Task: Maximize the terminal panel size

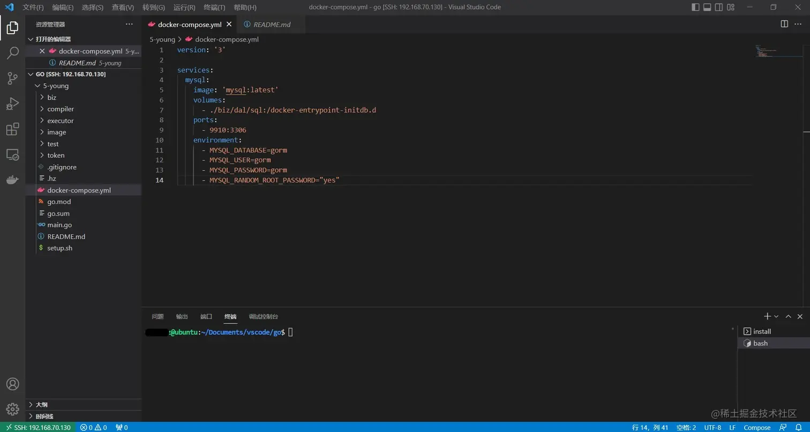Action: (x=788, y=316)
